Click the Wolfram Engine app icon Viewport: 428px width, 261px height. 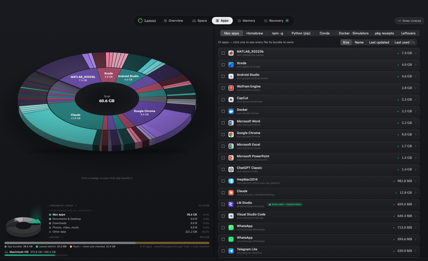click(x=231, y=88)
